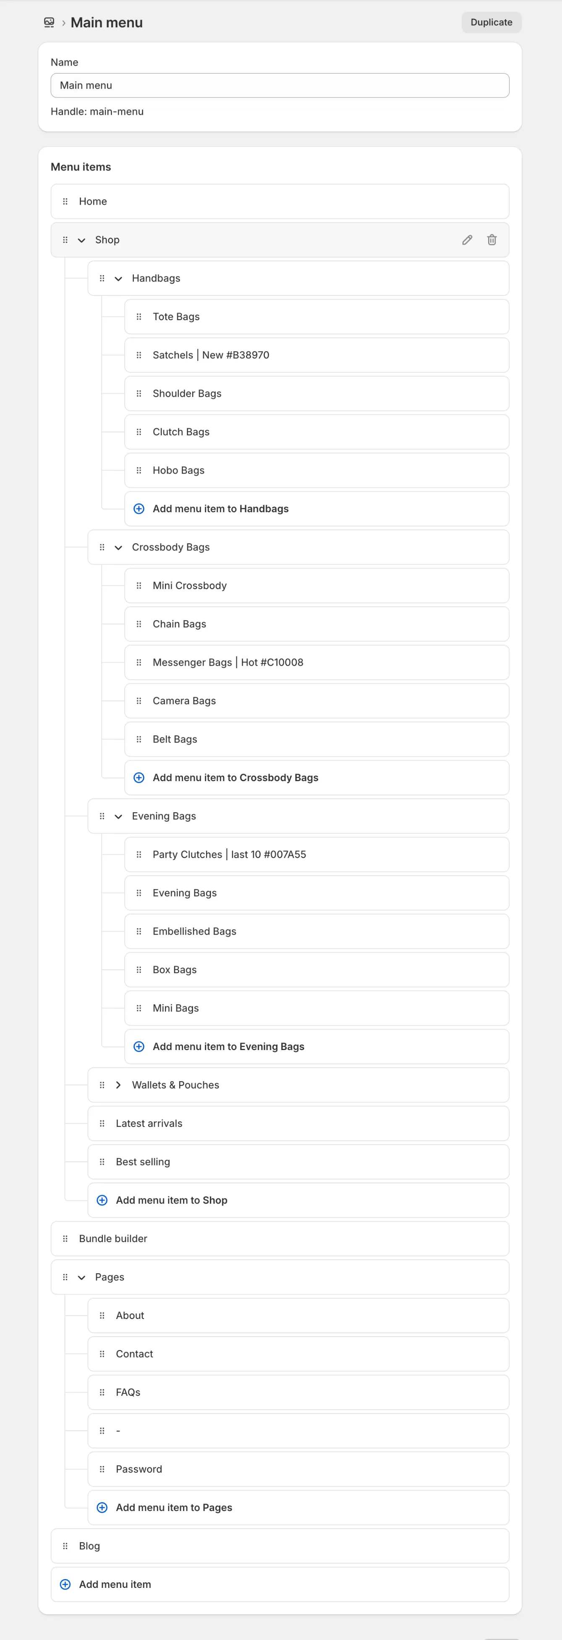Expand the Wallets & Pouches submenu
Image resolution: width=562 pixels, height=1640 pixels.
118,1085
